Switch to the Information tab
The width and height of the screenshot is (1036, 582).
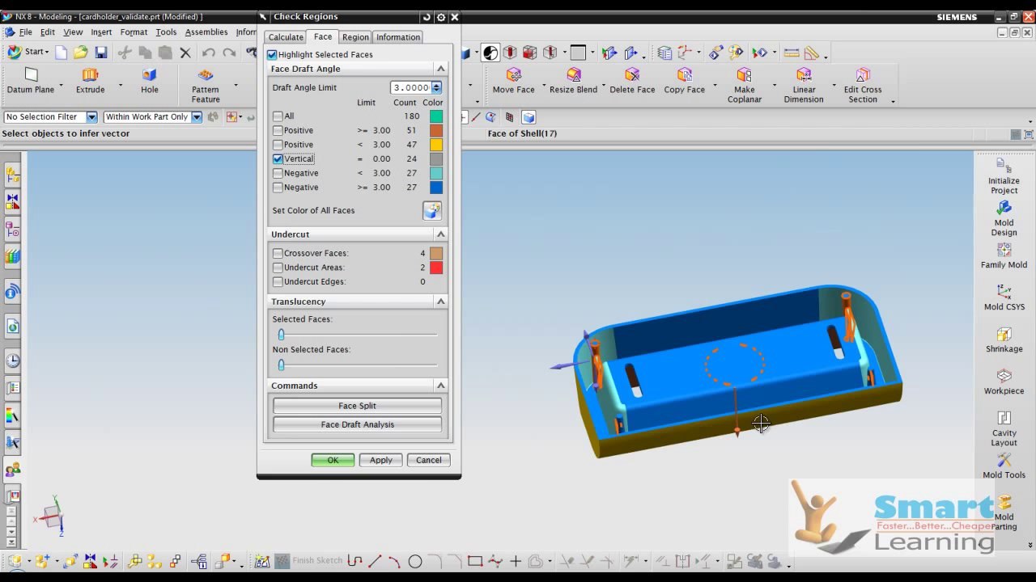(398, 37)
